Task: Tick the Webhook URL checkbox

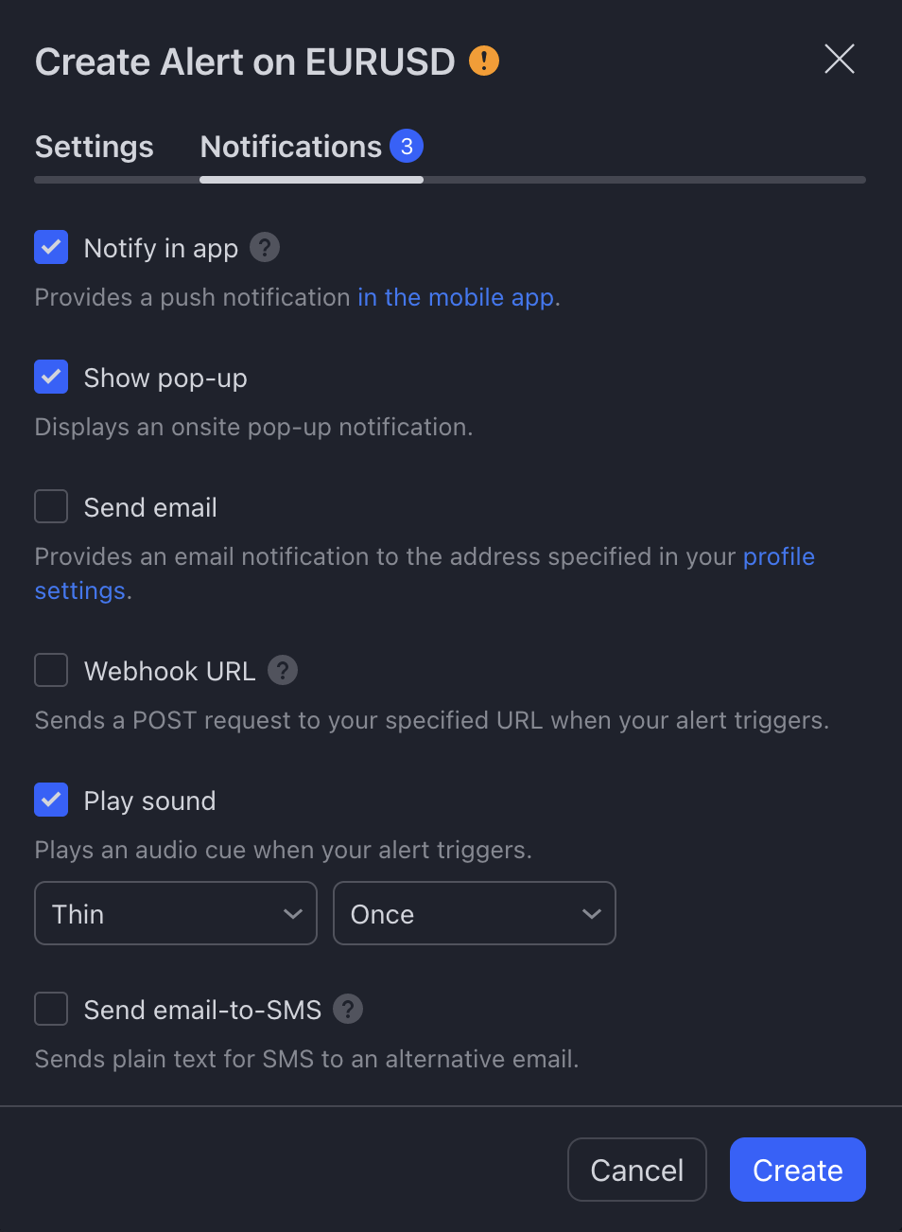Action: pos(51,670)
